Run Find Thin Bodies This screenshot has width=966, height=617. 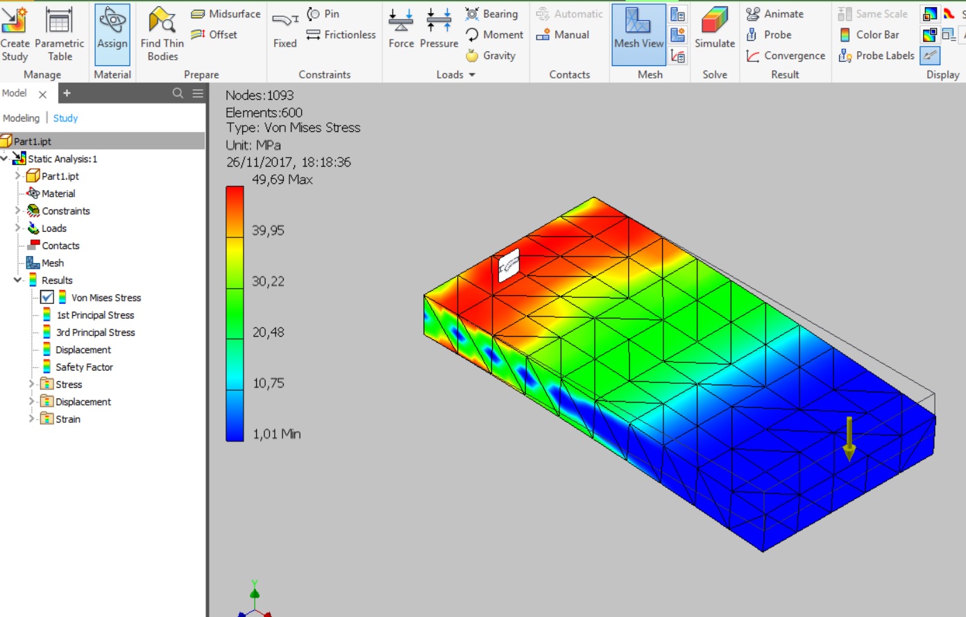coord(161,35)
